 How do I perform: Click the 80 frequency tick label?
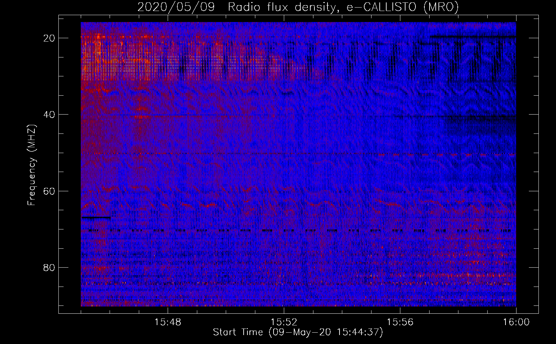[49, 267]
